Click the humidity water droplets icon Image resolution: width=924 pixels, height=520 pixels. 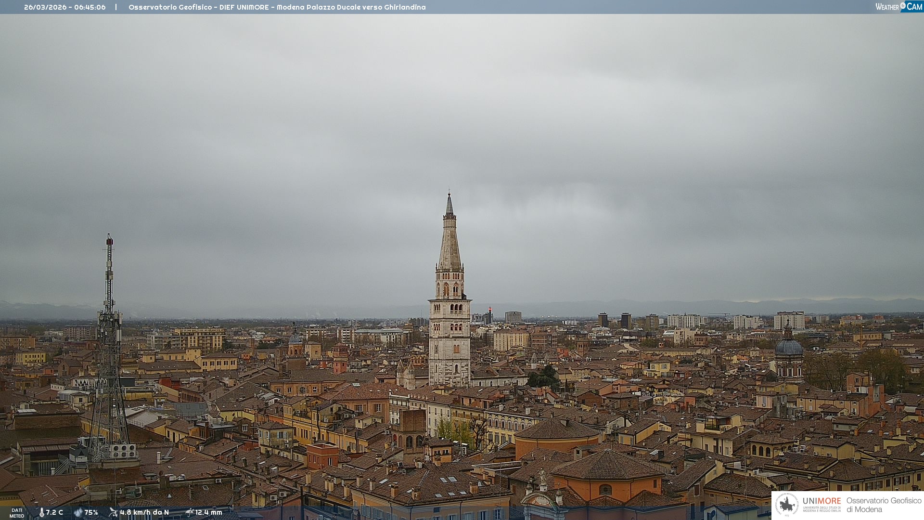[78, 512]
